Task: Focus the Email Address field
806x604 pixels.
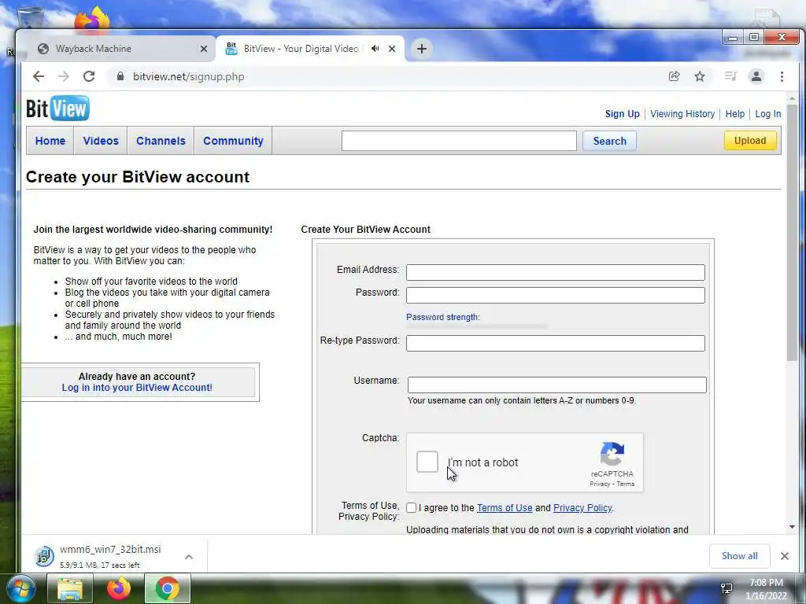Action: click(x=555, y=272)
